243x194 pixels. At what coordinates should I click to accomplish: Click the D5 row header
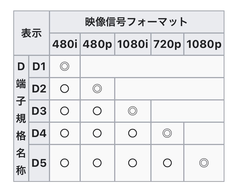coord(39,163)
